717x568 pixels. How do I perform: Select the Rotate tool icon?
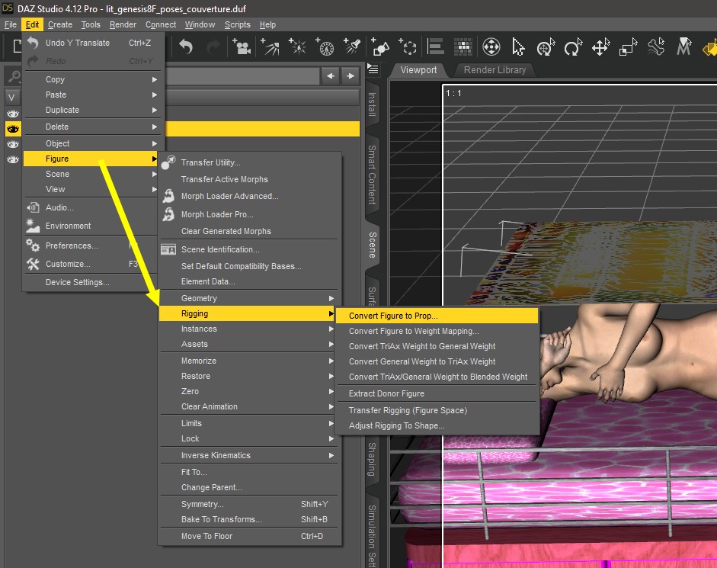pos(573,47)
